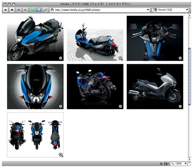Go back with the left arrow button
Screen dimensions: 193x168
tap(12, 10)
